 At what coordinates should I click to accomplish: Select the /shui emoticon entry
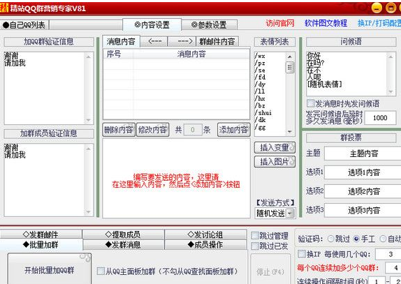click(263, 112)
